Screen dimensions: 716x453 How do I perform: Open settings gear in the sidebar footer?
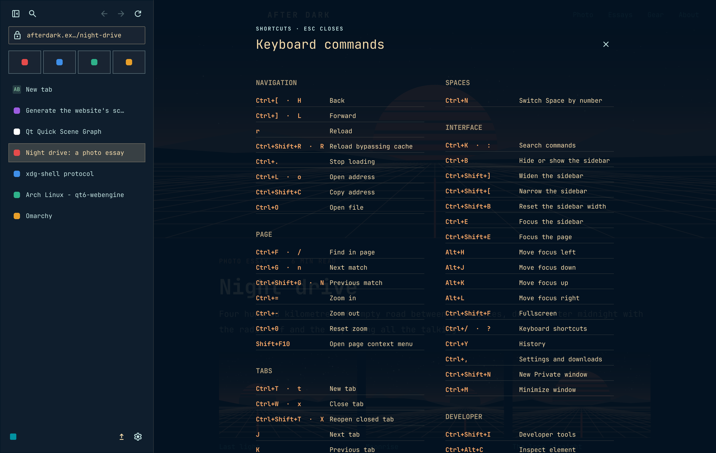pos(138,436)
